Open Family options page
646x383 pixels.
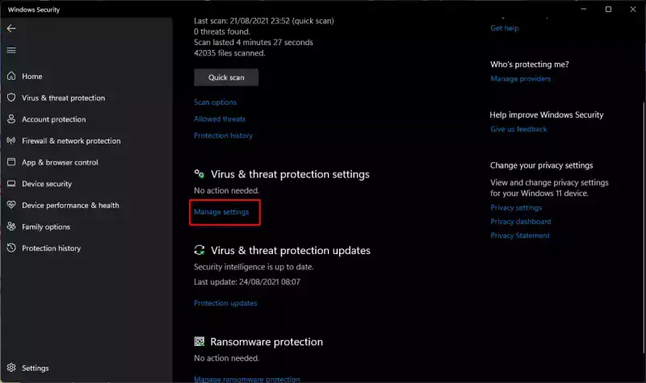click(46, 227)
